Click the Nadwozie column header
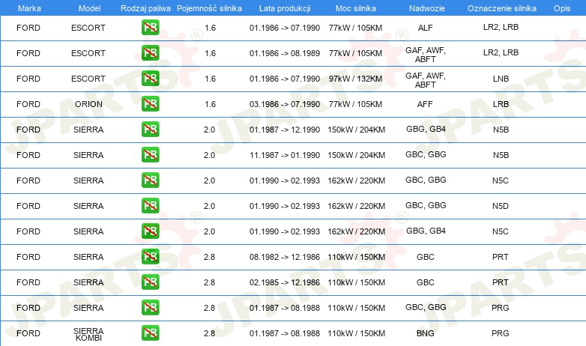The width and height of the screenshot is (586, 346). point(427,8)
